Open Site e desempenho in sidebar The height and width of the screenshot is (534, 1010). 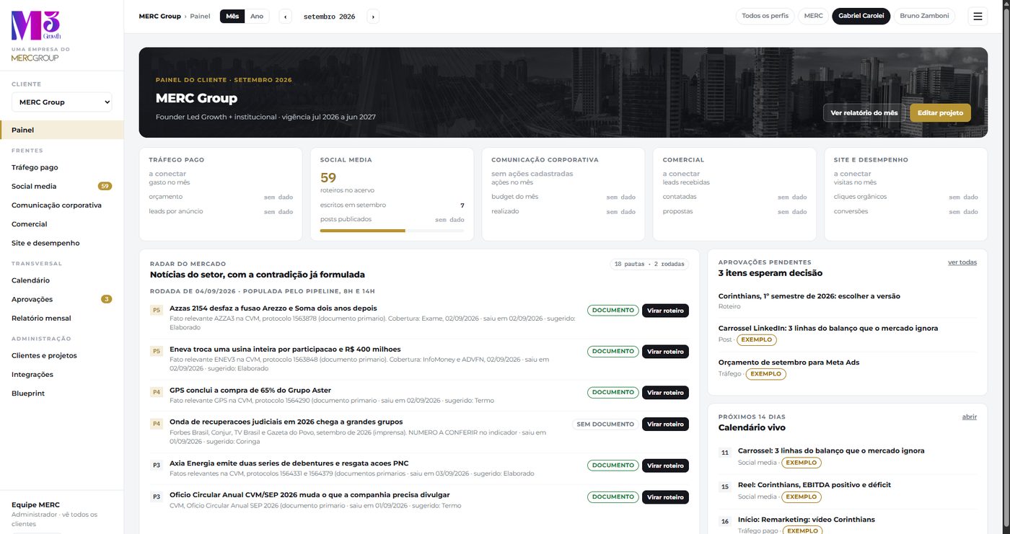point(61,243)
